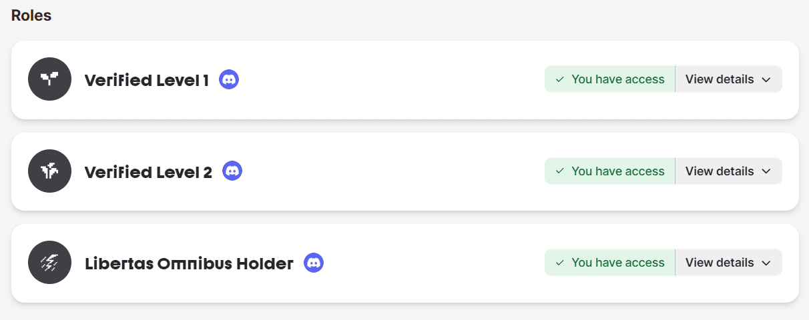The image size is (809, 320).
Task: Click the Discord icon beside Verified Level 2
Action: (x=232, y=171)
